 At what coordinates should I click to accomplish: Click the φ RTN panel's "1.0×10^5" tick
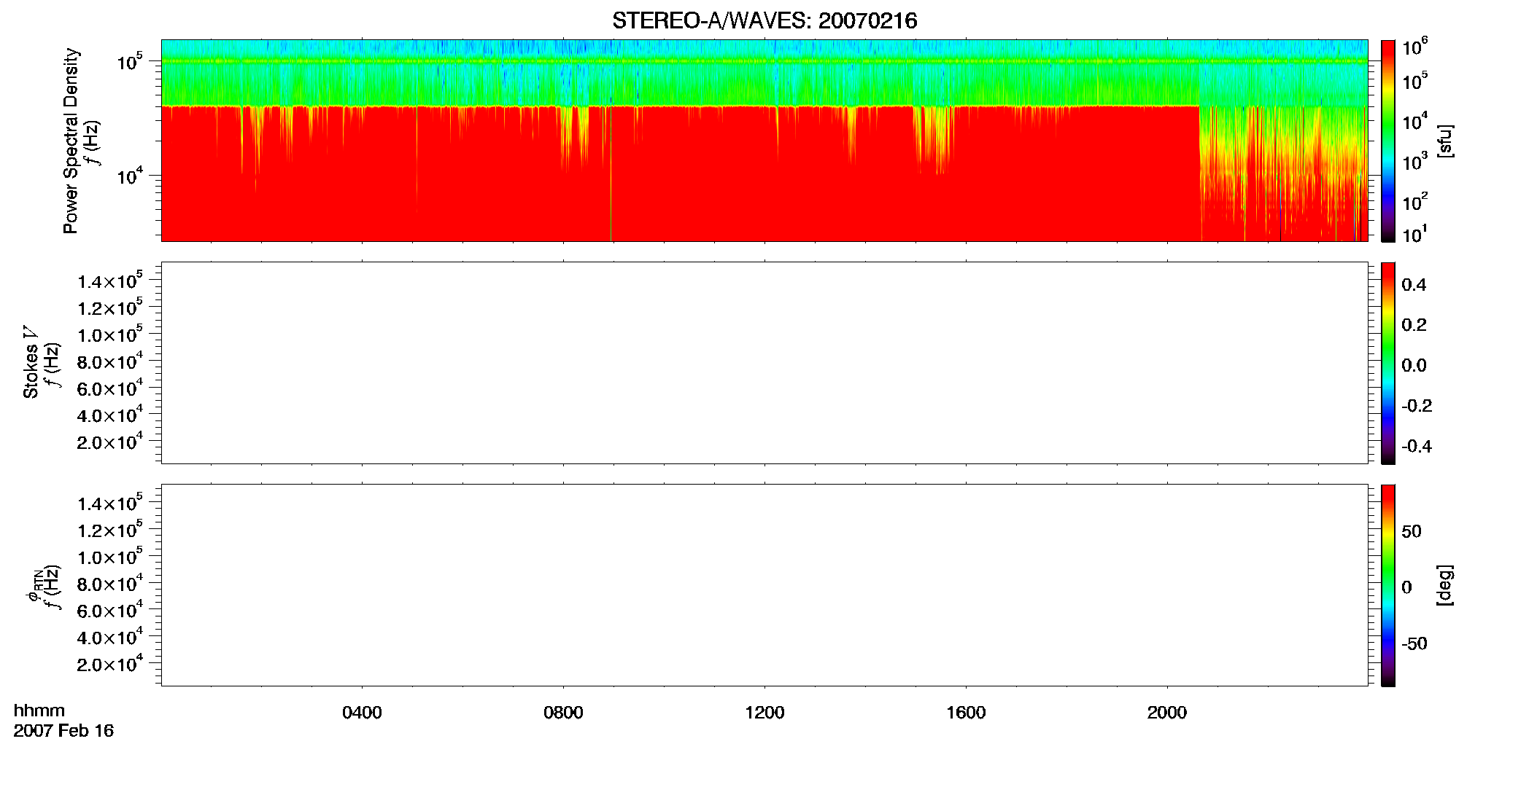coord(110,556)
